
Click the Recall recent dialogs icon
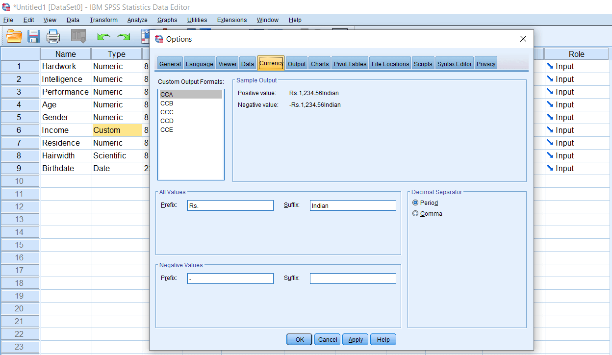click(x=78, y=37)
